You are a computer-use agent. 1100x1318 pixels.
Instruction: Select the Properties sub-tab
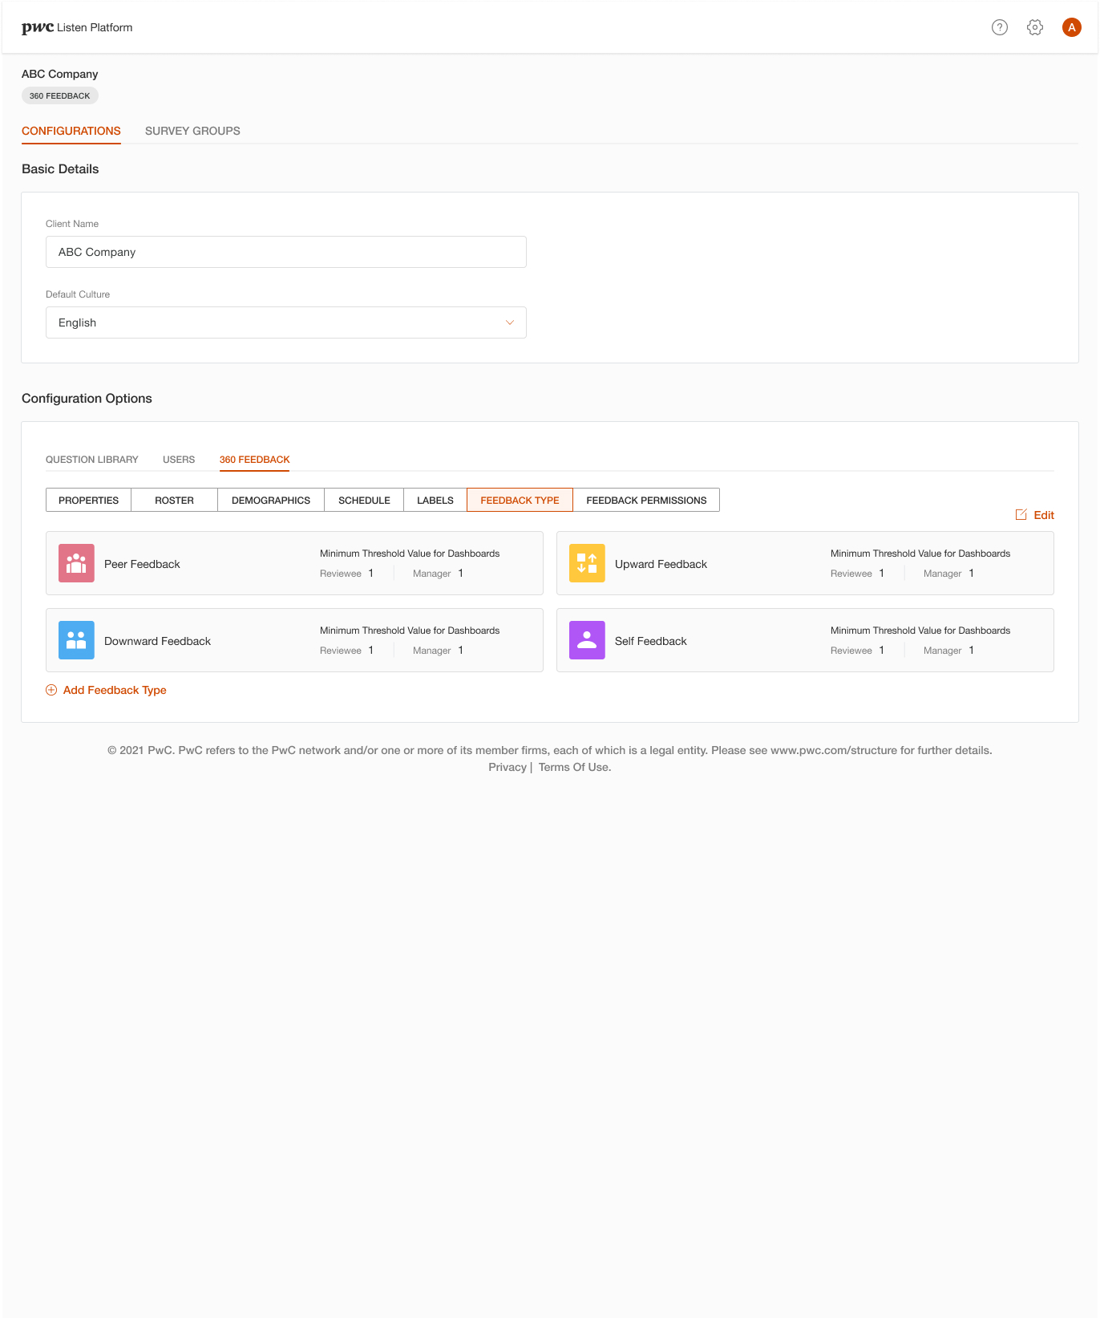tap(89, 500)
